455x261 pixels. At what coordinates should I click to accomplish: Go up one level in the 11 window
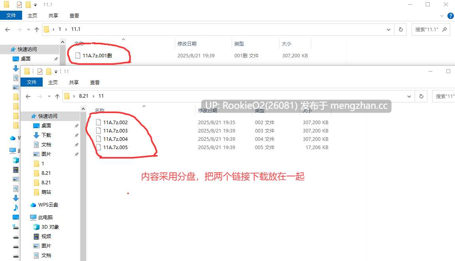[57, 96]
